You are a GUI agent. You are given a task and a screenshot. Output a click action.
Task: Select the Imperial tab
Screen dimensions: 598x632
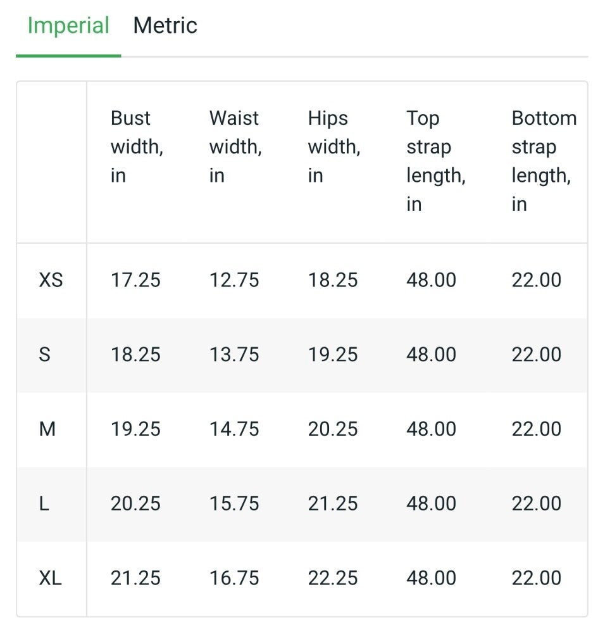[68, 26]
